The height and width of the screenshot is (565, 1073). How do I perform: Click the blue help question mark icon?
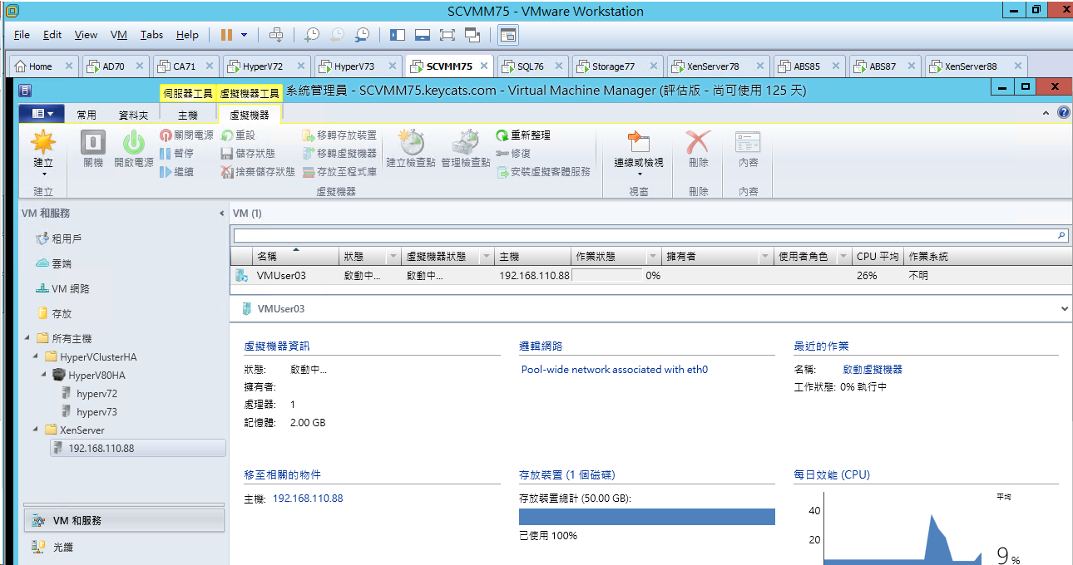1064,113
